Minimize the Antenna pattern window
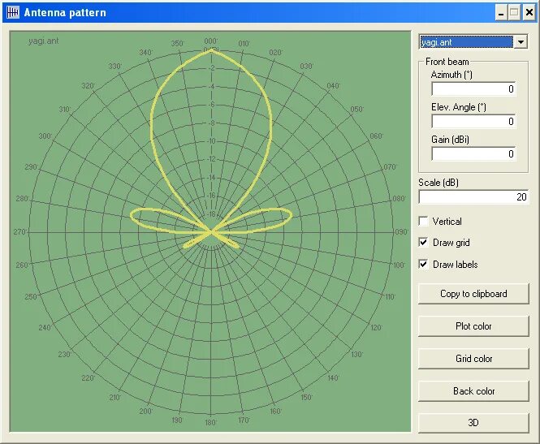 tap(501, 13)
